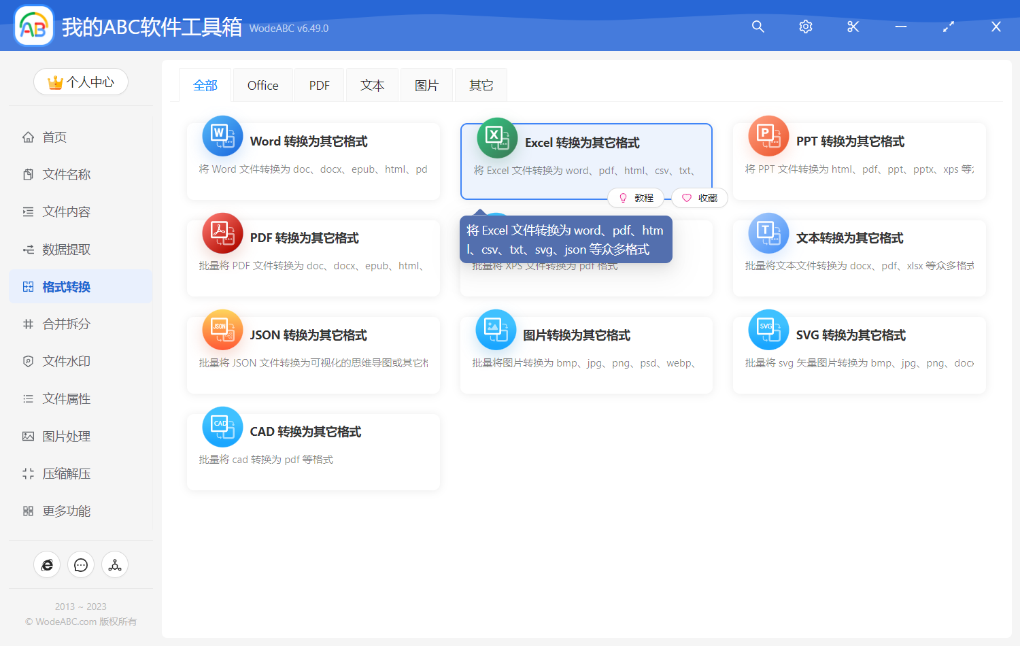
Task: Open the 个人中心 link
Action: 80,82
